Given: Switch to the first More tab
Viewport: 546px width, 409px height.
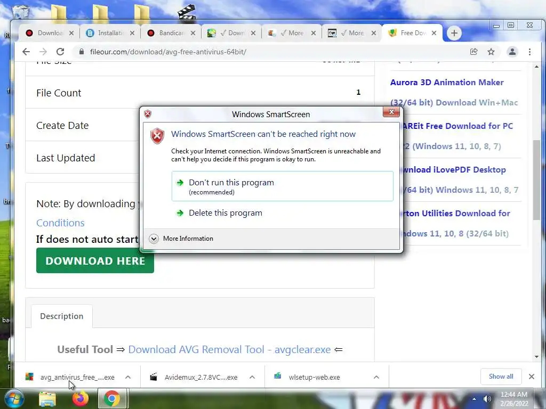Looking at the screenshot, I should click(x=292, y=33).
